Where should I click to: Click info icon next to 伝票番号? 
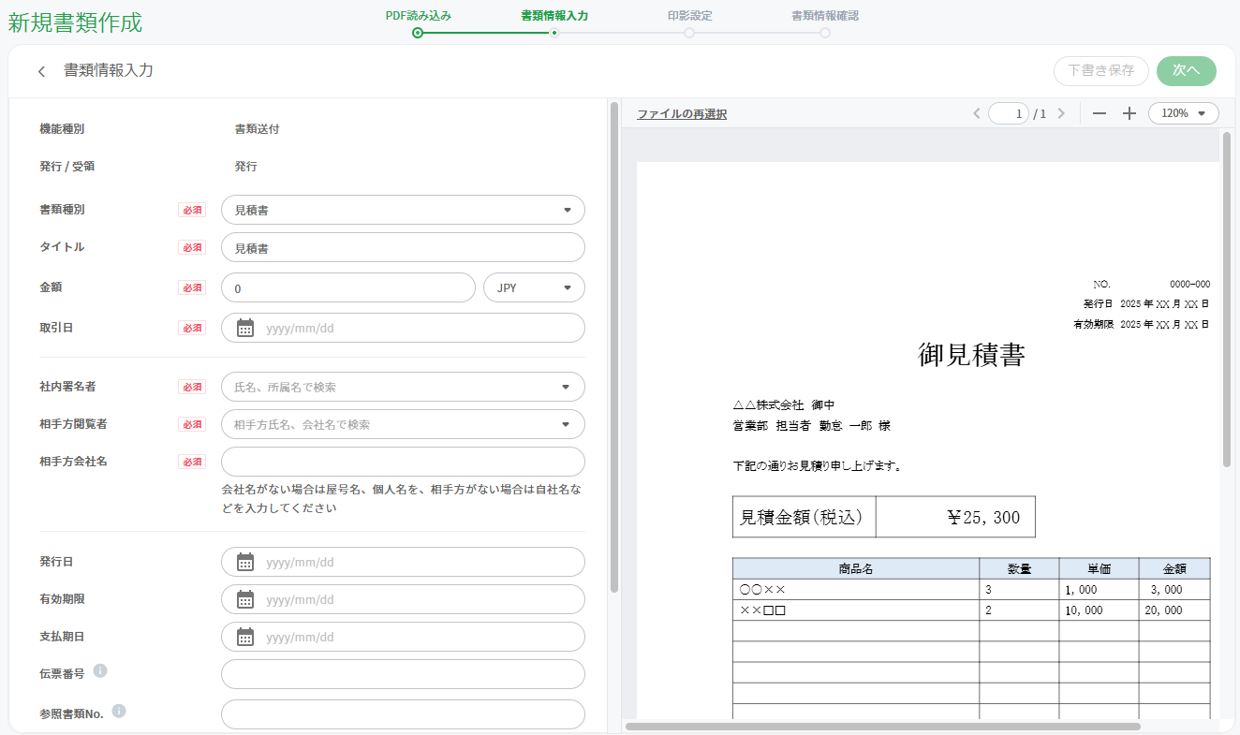click(x=100, y=670)
